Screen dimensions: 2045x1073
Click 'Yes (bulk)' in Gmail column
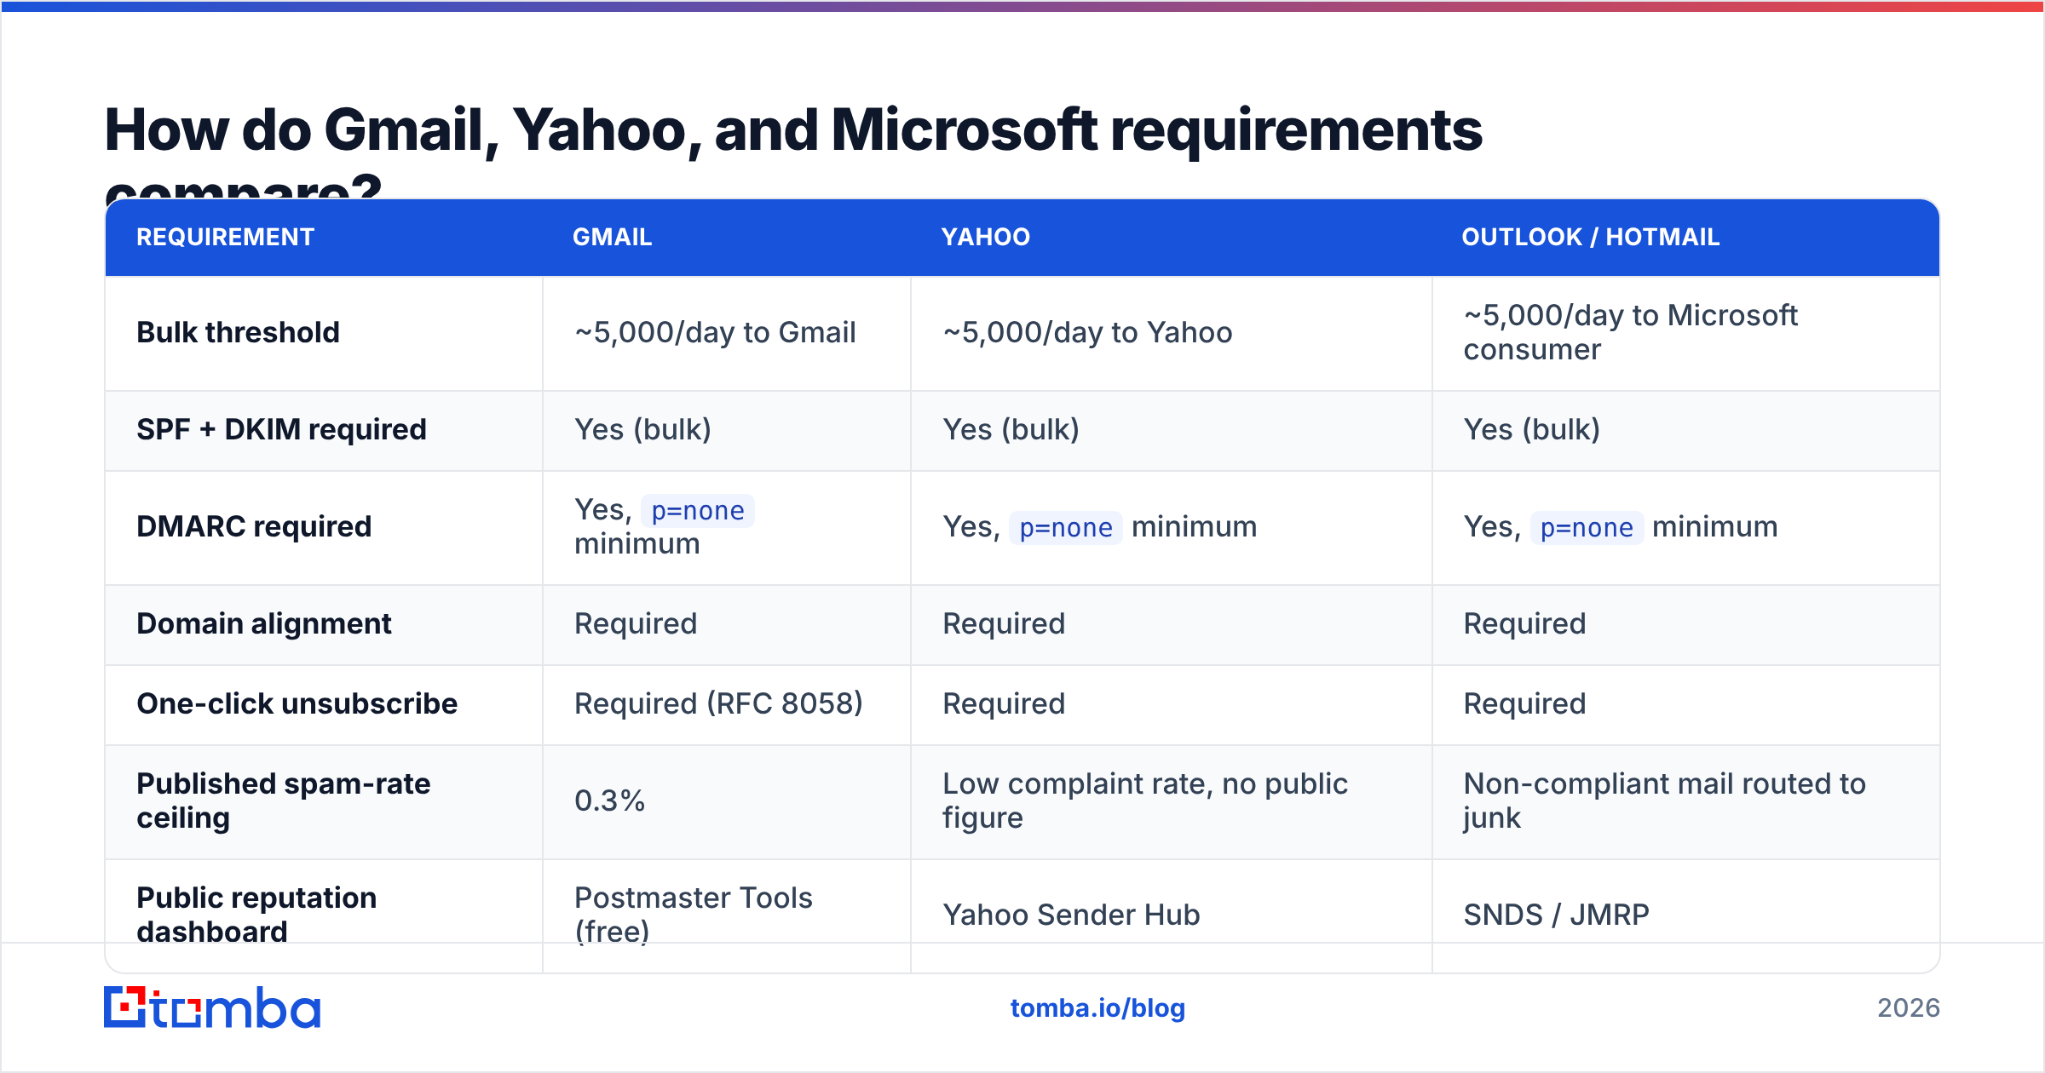pos(642,429)
